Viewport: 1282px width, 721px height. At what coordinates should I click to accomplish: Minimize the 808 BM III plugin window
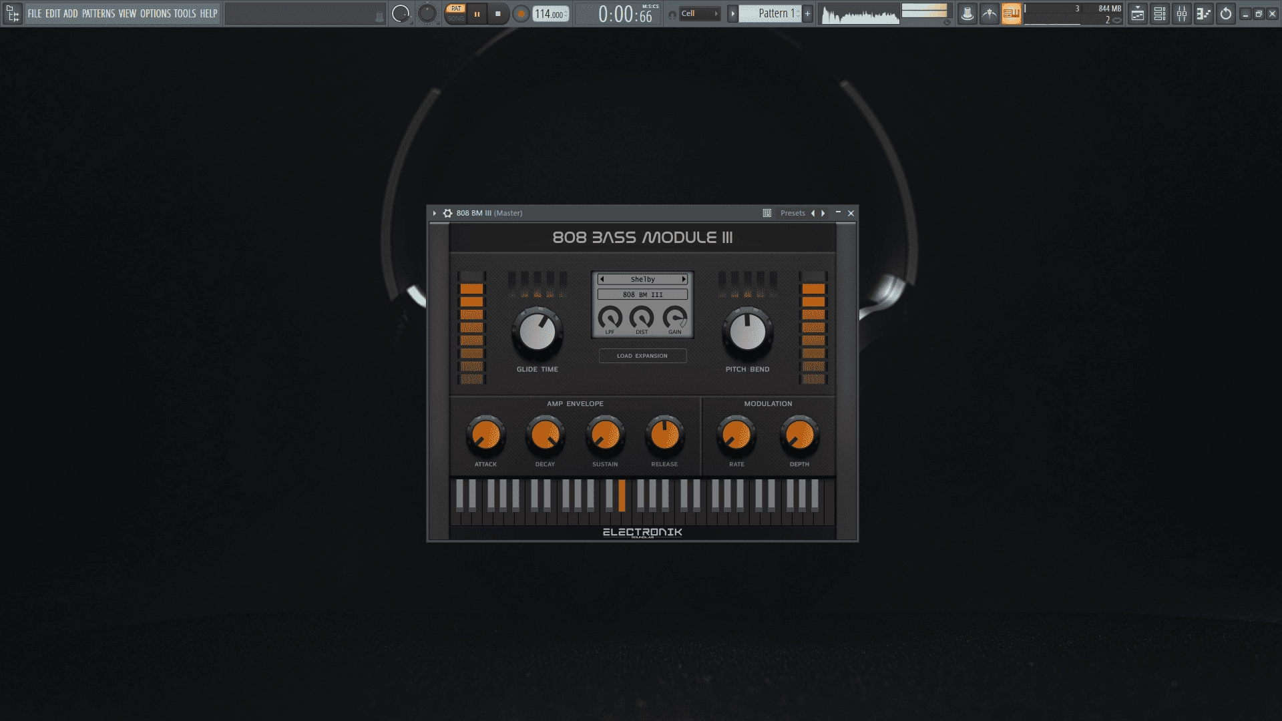[x=838, y=212]
